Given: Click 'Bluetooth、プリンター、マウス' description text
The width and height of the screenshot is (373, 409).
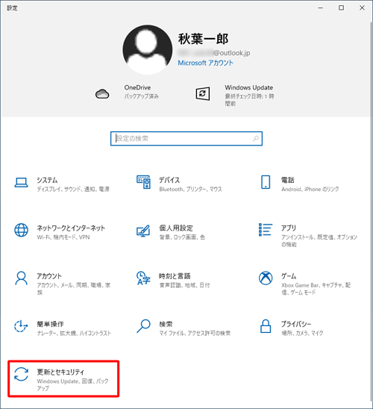Looking at the screenshot, I should coord(190,189).
